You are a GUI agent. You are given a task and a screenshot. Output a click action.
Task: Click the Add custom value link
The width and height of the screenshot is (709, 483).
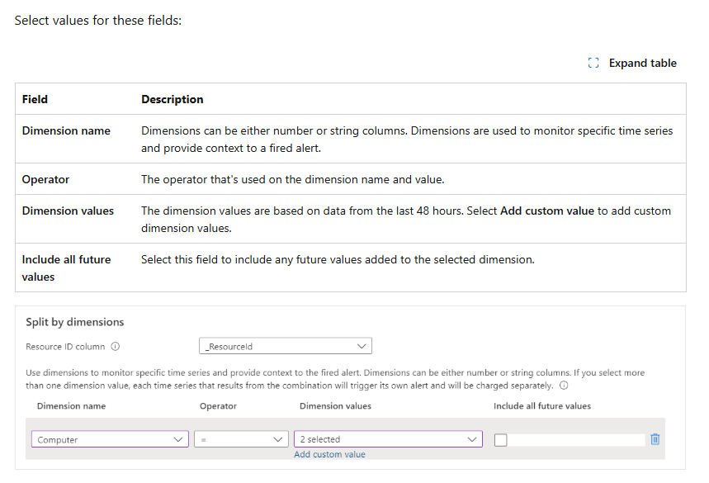click(x=329, y=454)
